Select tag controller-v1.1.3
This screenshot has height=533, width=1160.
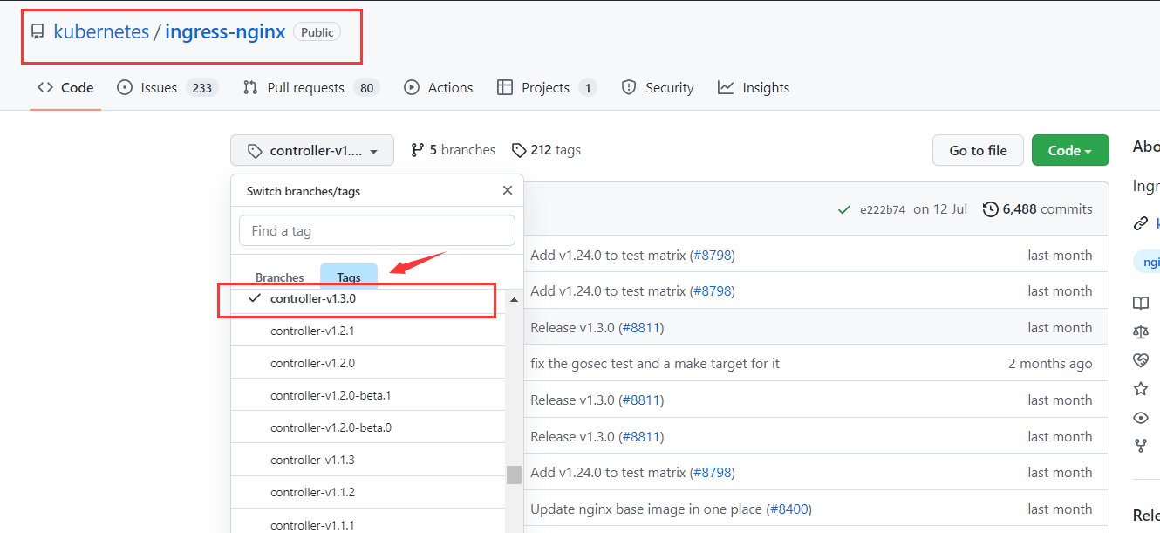click(x=368, y=460)
